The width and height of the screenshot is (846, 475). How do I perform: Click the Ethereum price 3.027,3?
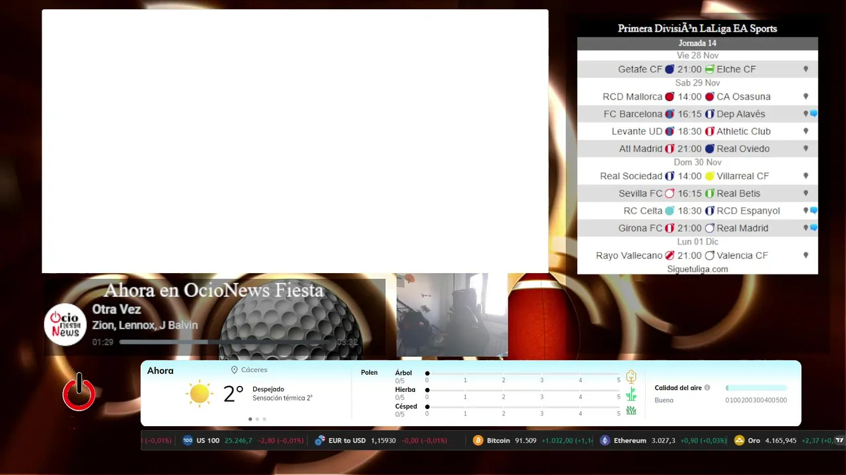tap(664, 440)
